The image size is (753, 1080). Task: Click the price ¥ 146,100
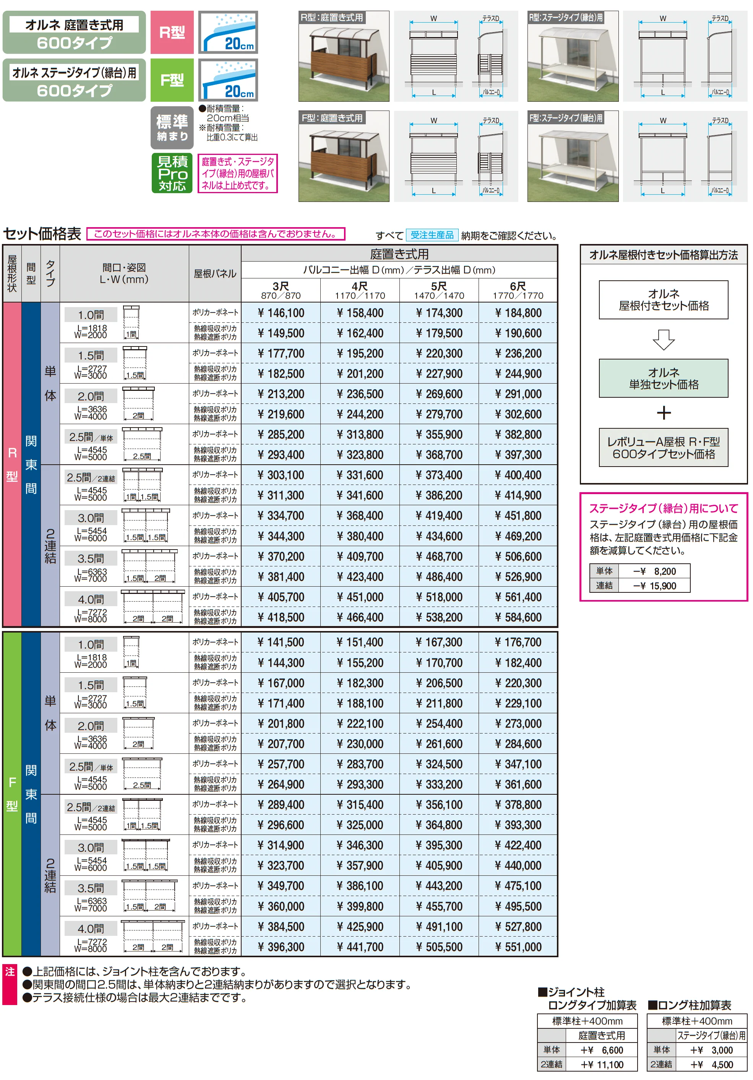281,313
